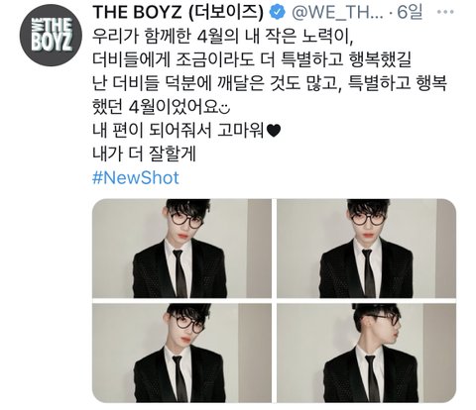Open the bottom-left photo in the grid
476x410 pixels.
pyautogui.click(x=181, y=353)
